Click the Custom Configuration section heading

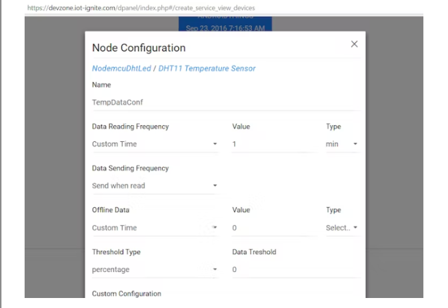point(127,293)
